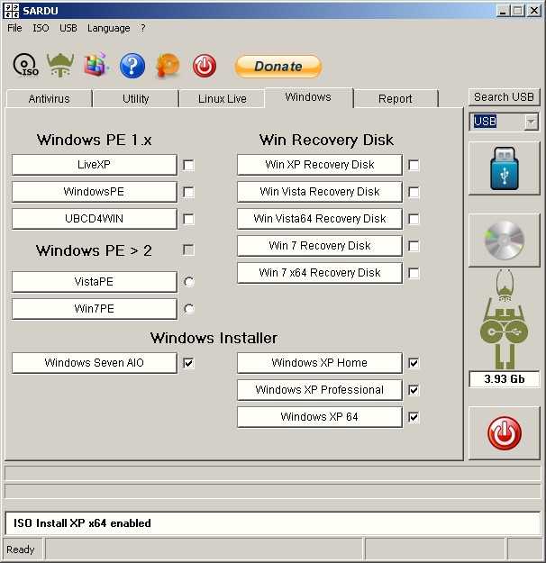Screen dimensions: 546x563
Task: Minimize the SARDU window
Action: click(x=503, y=11)
